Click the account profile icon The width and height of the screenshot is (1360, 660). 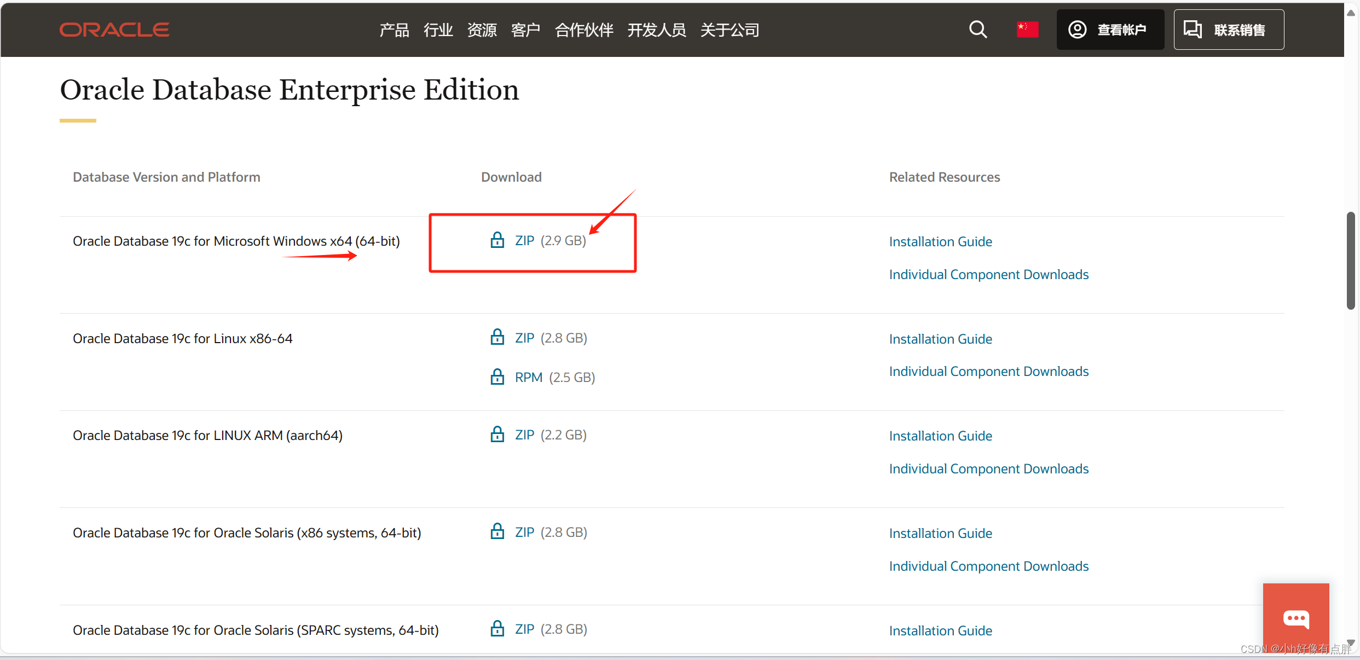click(x=1077, y=29)
